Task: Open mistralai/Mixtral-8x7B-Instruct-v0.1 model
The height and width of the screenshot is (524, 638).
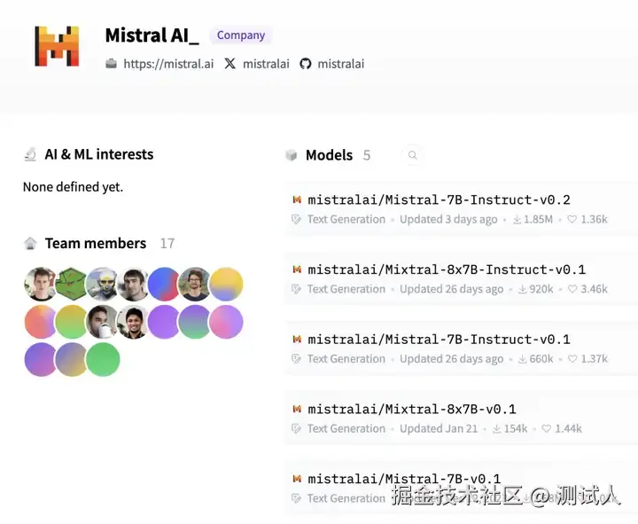Action: point(447,270)
